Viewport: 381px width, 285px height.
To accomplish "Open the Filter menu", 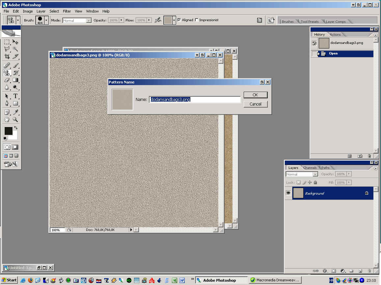I will (67, 11).
